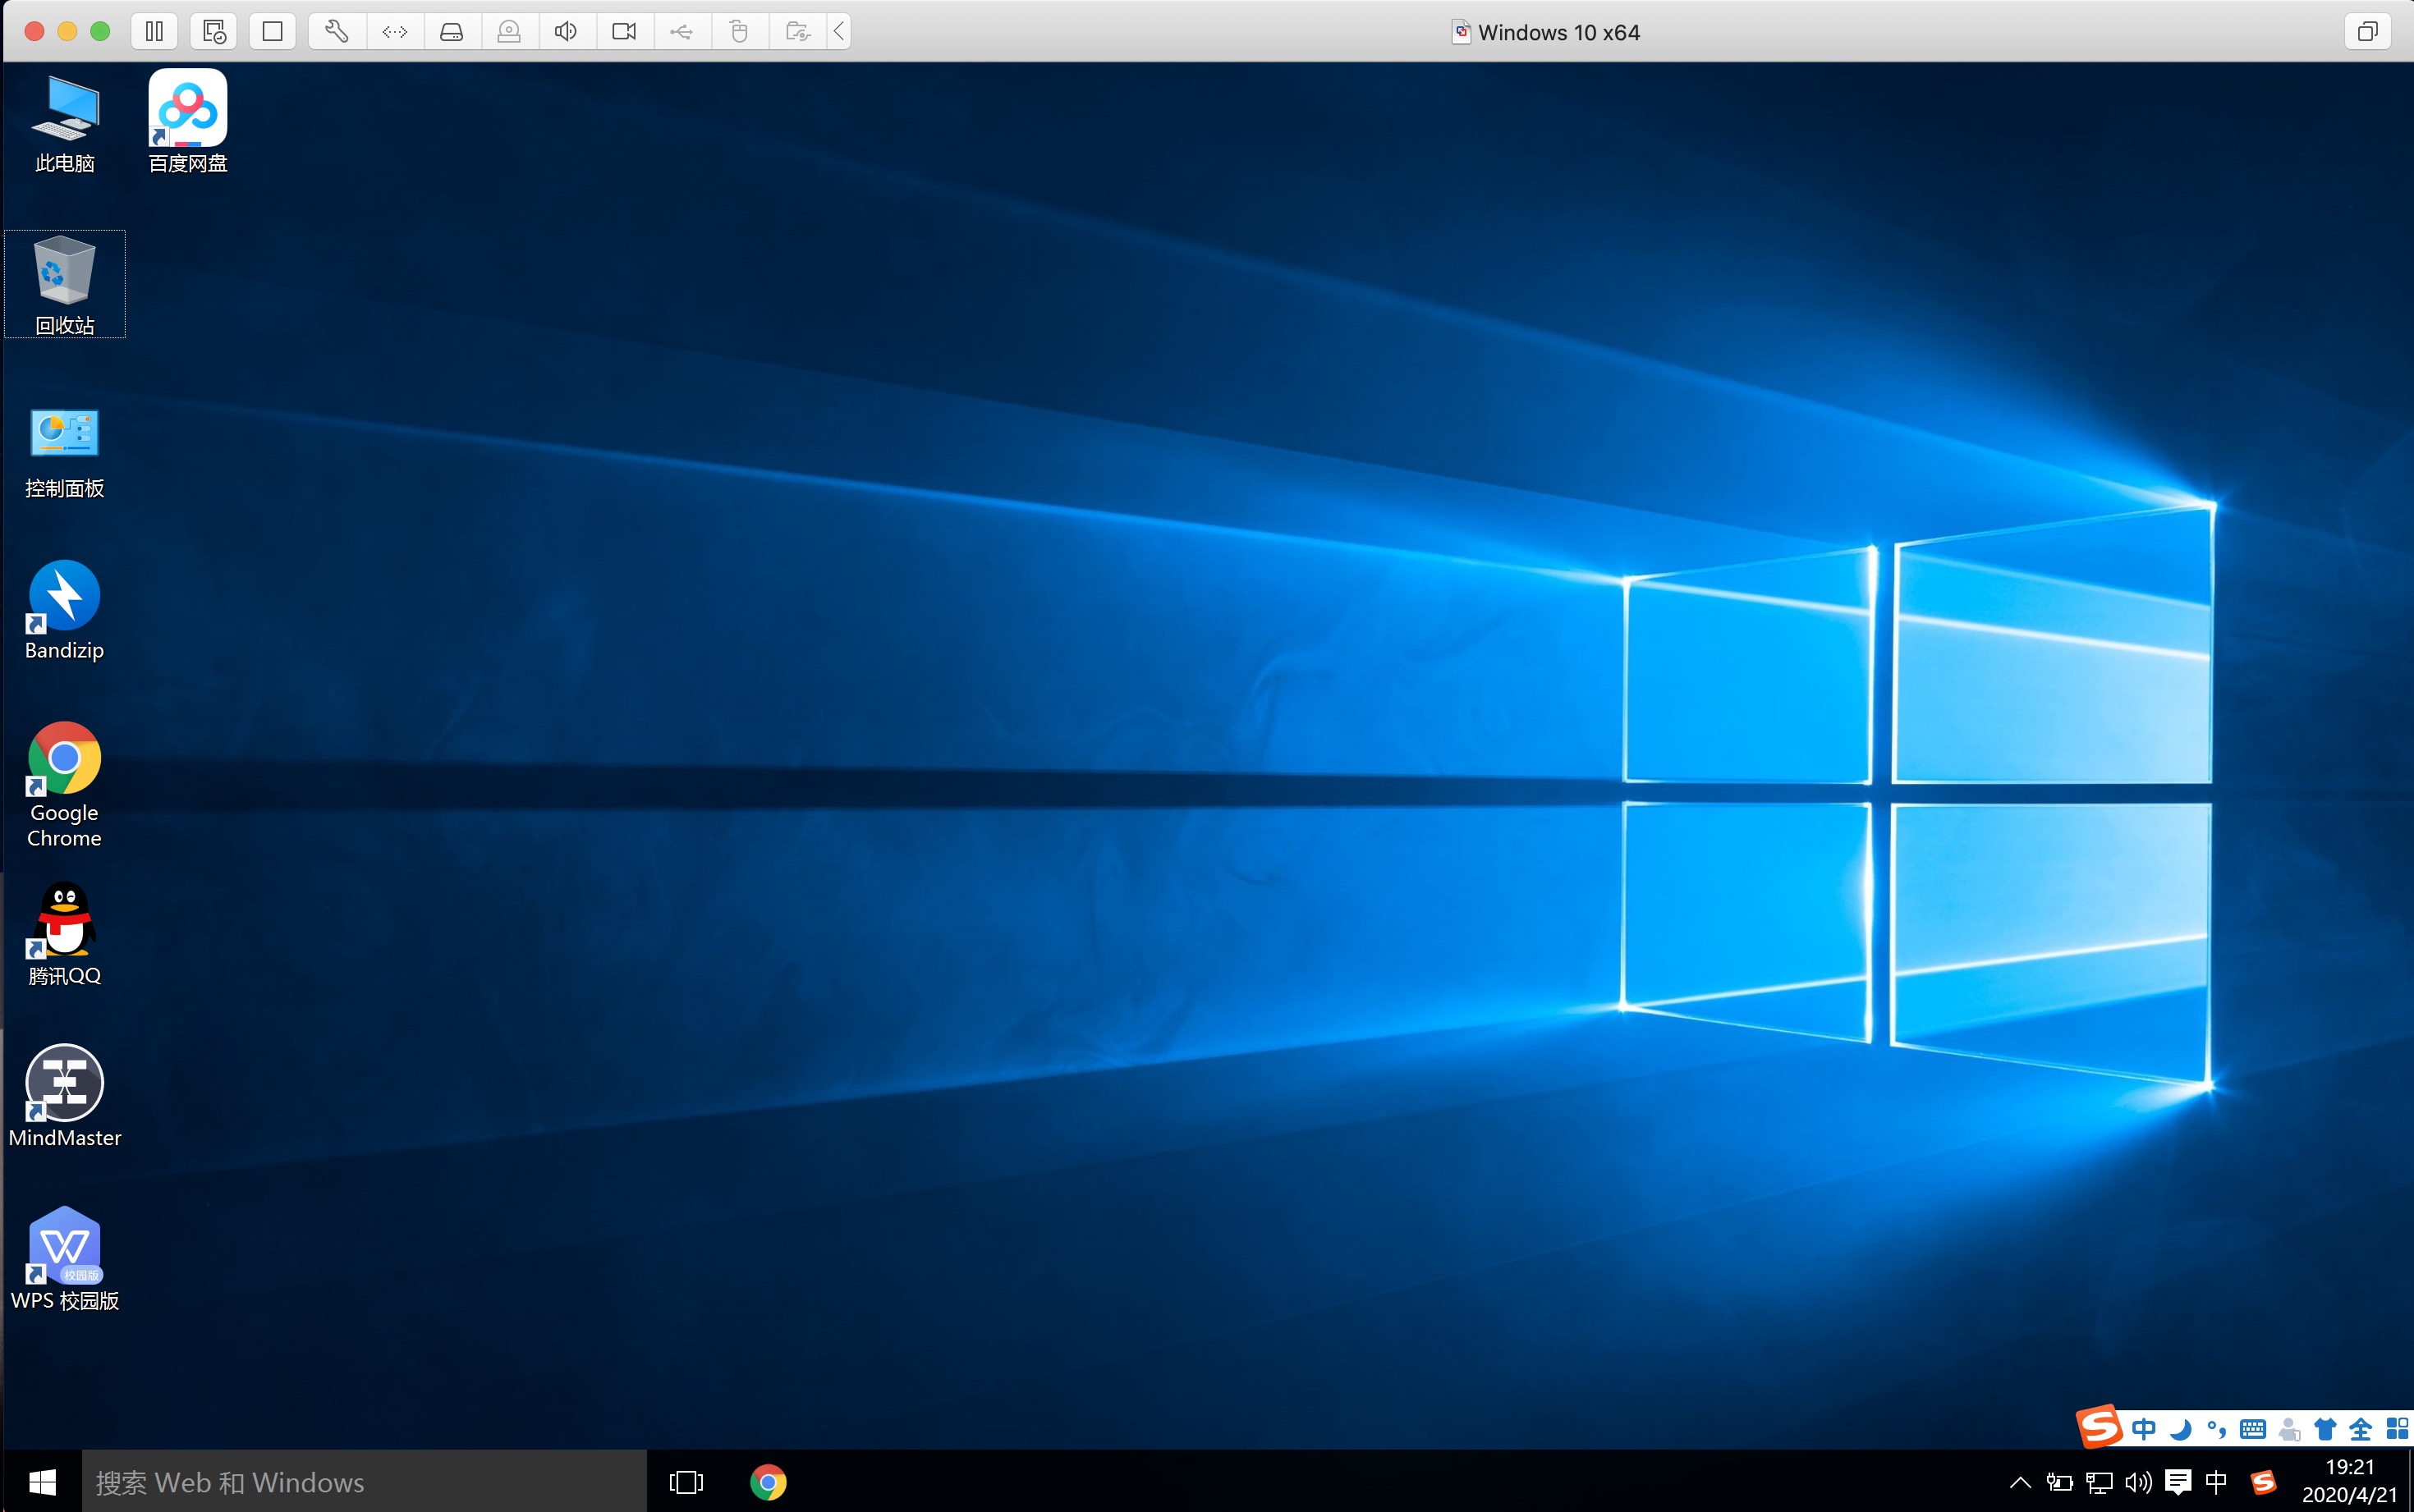Click the VM pause button
Image resolution: width=2414 pixels, height=1512 pixels.
(154, 31)
